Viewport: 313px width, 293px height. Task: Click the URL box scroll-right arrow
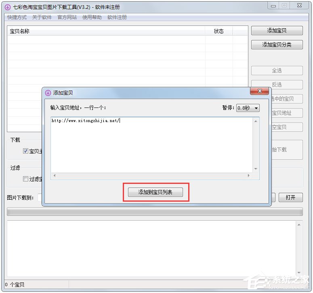[x=249, y=176]
